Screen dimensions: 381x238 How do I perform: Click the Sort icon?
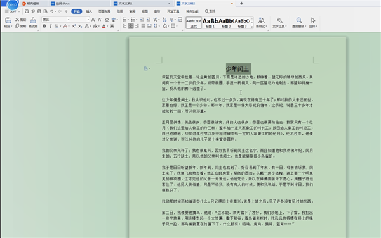pos(164,20)
